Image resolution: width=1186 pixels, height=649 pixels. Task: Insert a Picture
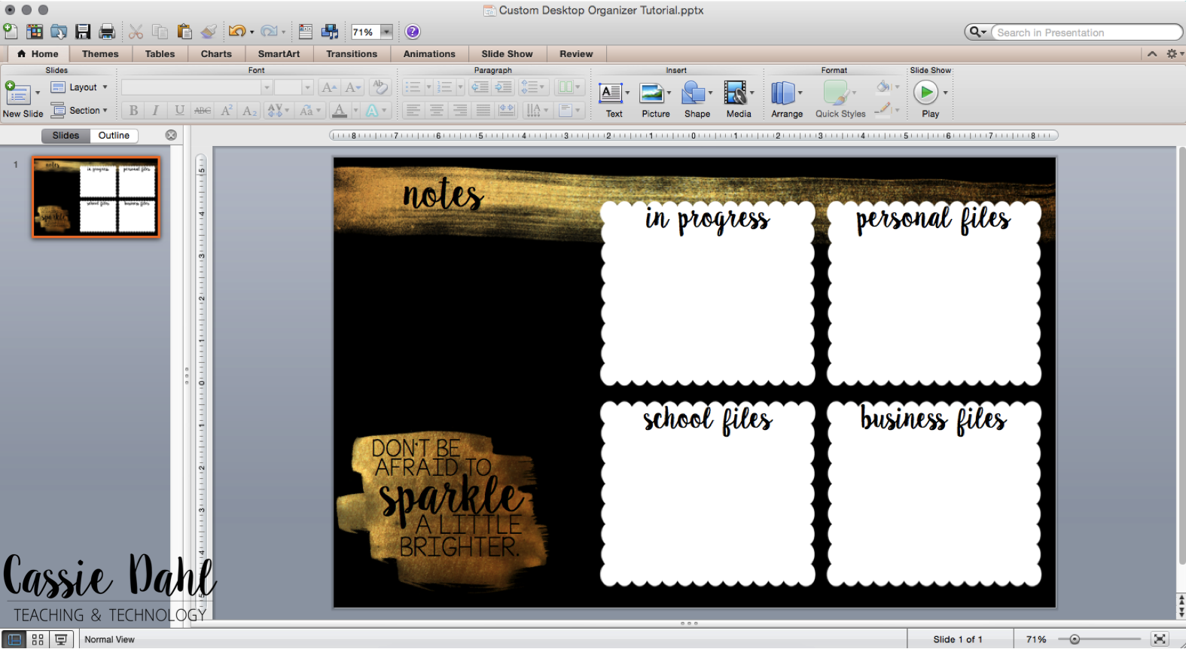tap(655, 100)
